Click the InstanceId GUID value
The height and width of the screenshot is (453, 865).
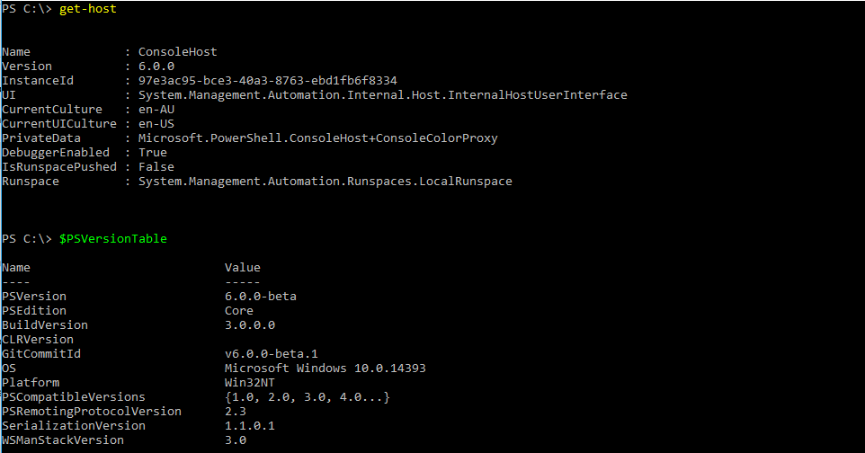pos(267,81)
